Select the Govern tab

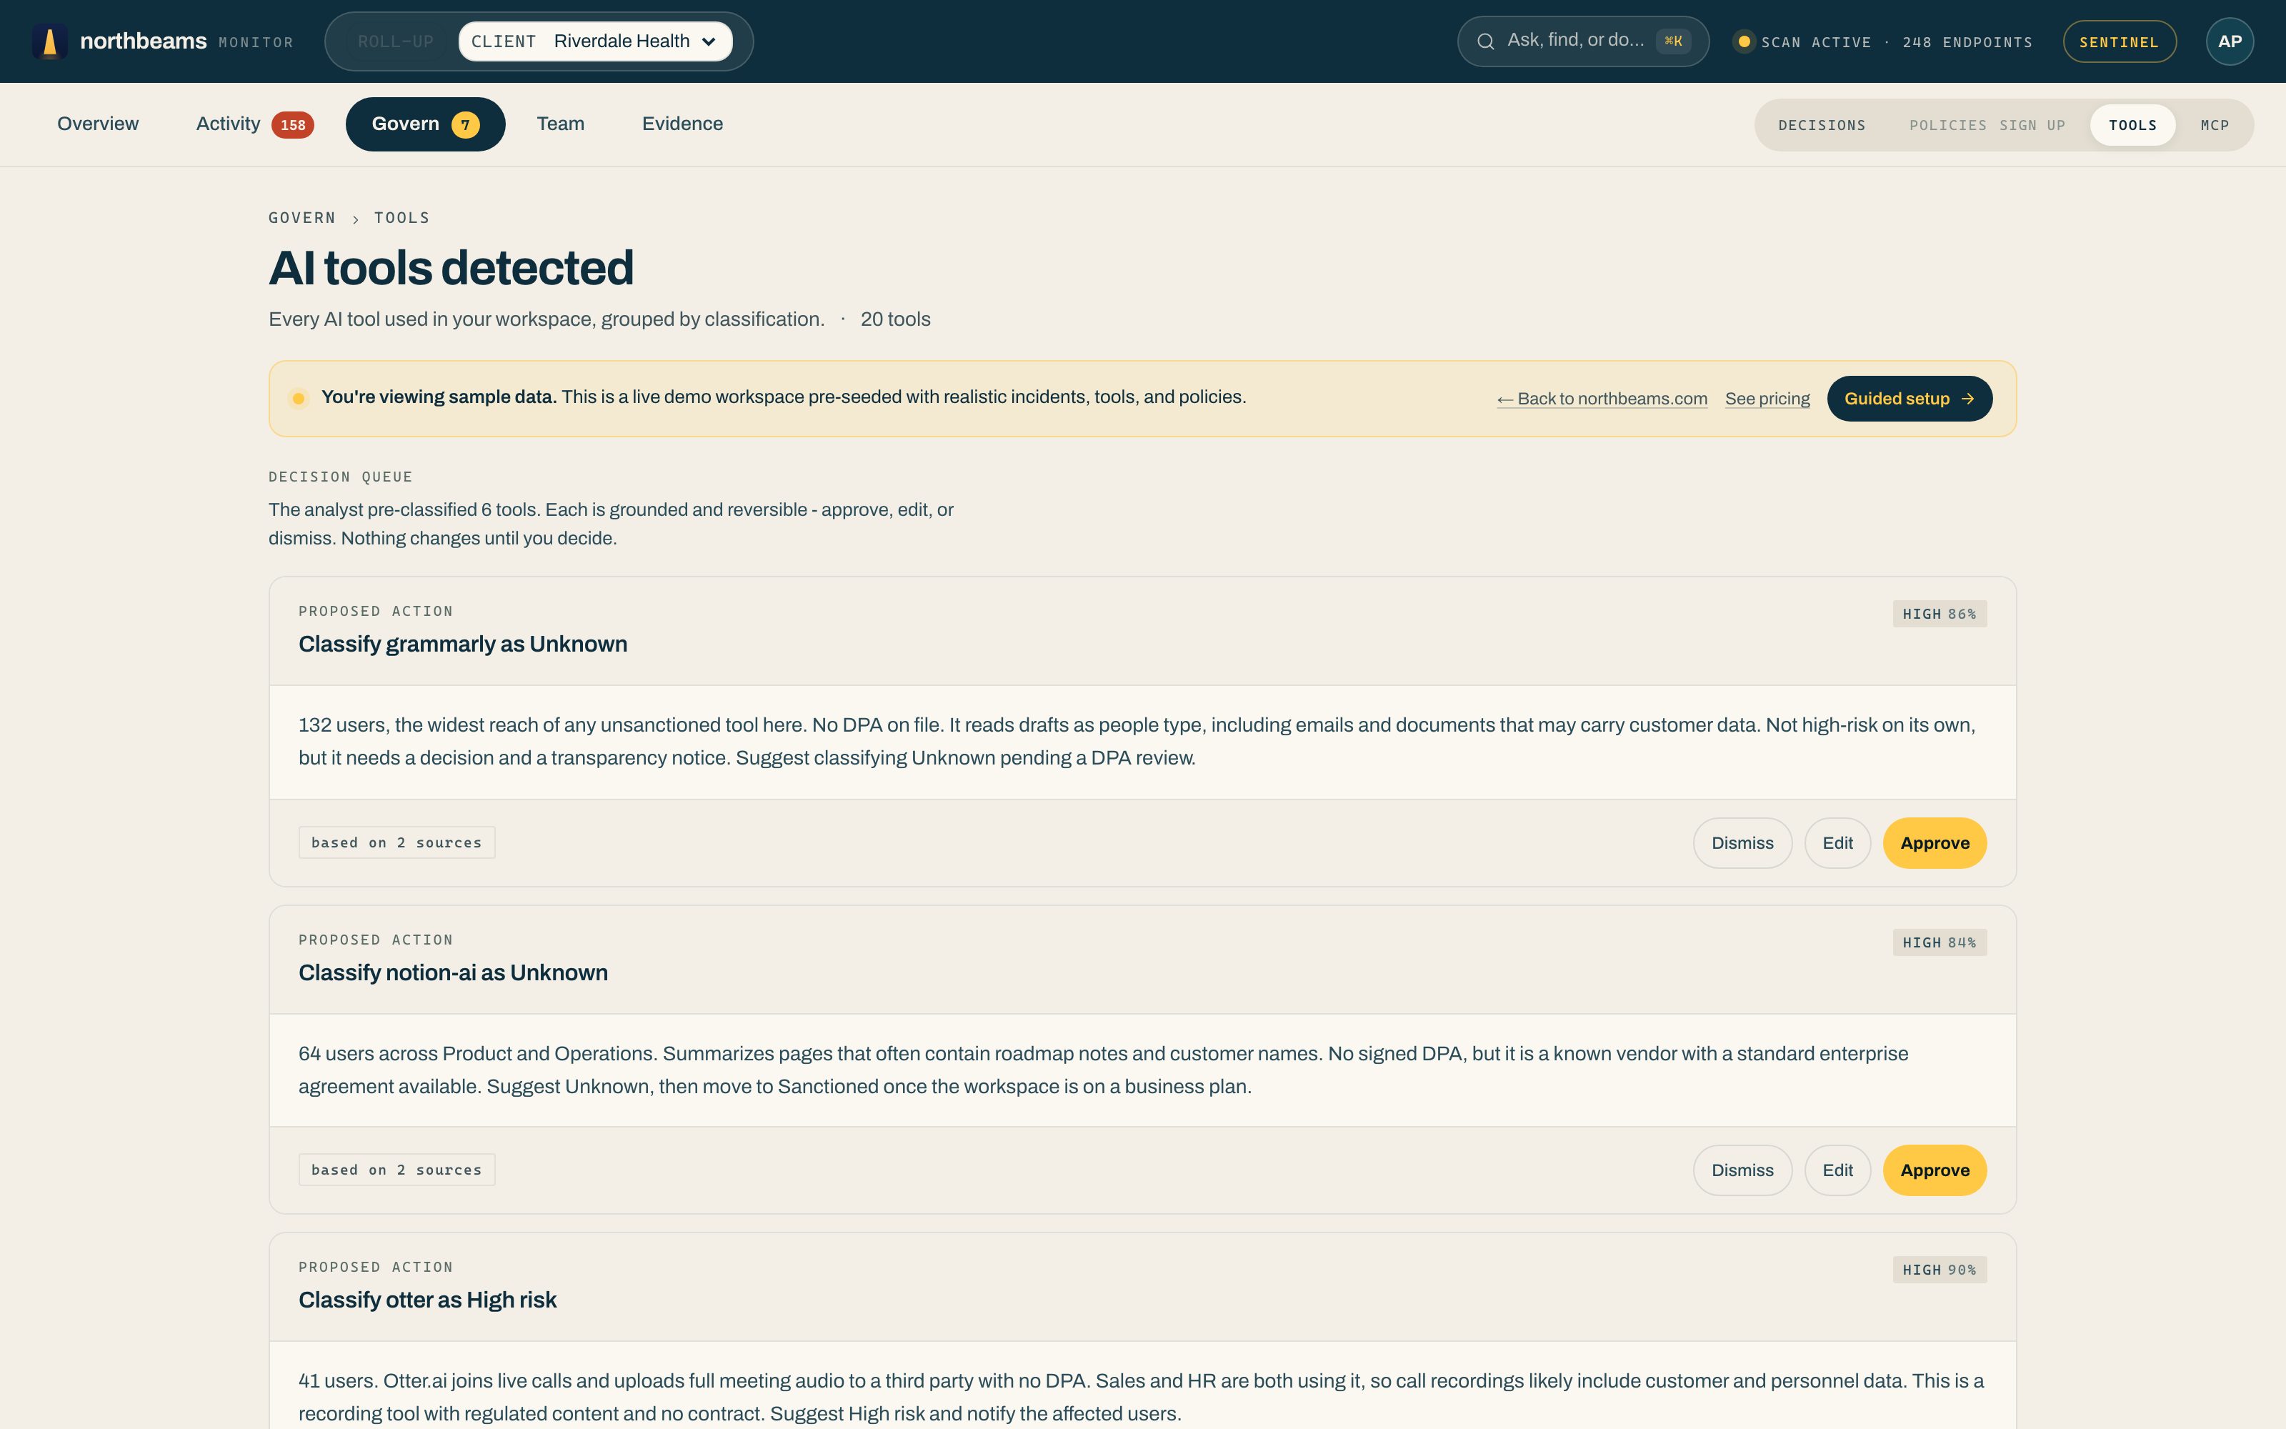[x=425, y=124]
